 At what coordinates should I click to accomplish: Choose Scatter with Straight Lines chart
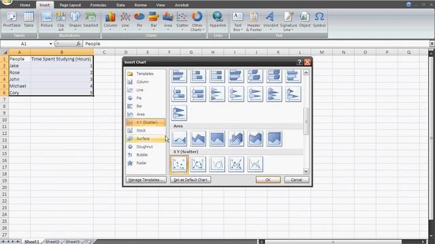pos(255,164)
